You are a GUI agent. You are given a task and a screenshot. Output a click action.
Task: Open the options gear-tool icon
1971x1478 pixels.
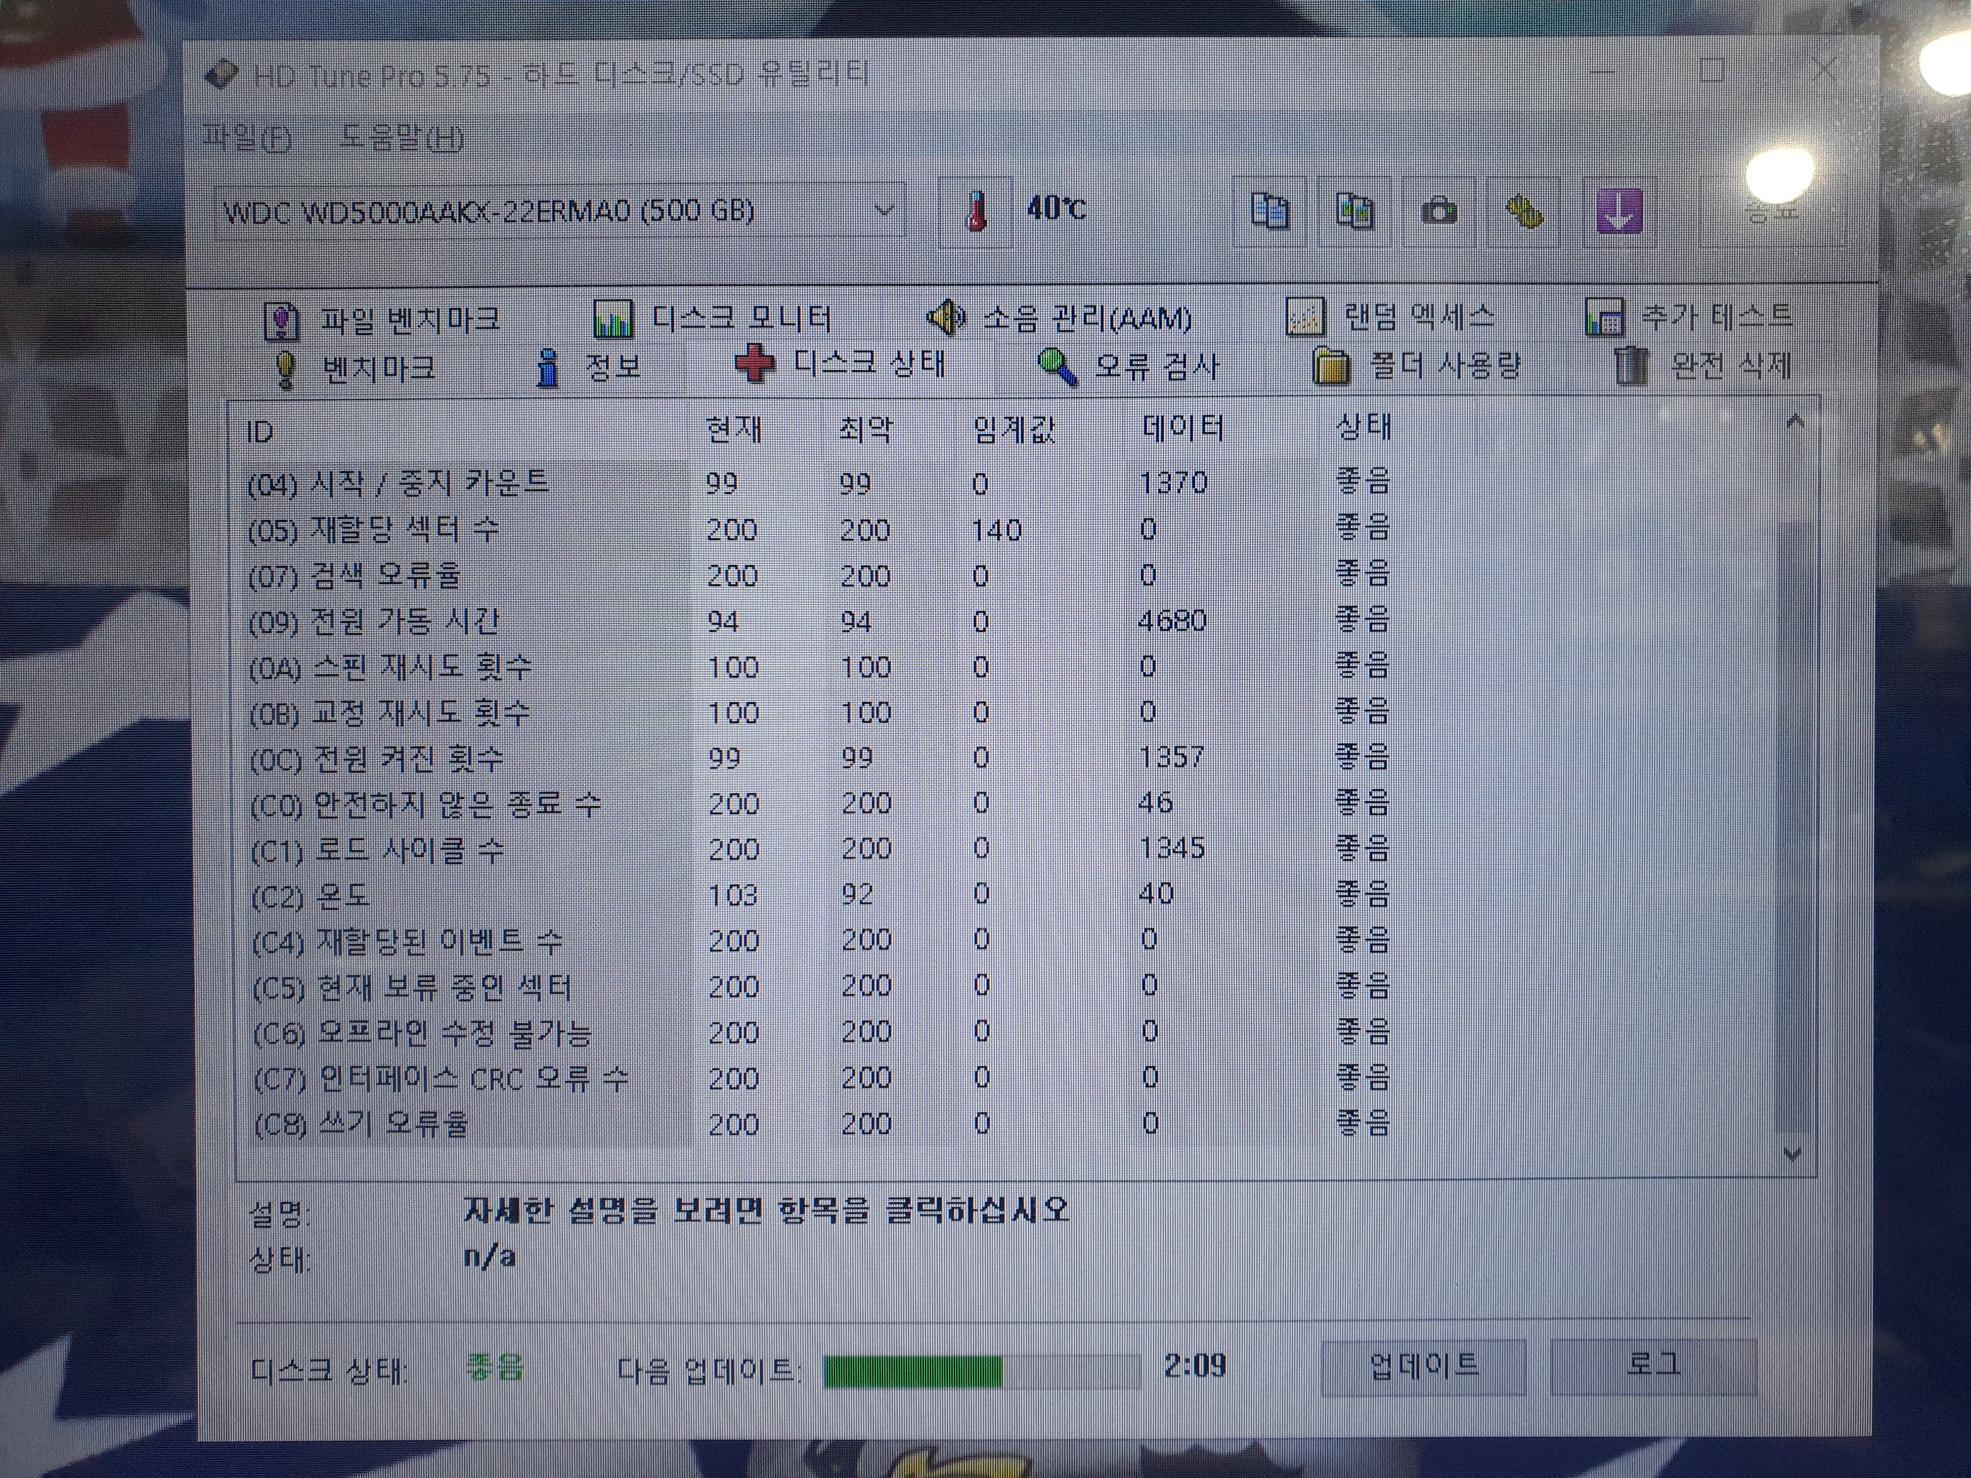(1523, 212)
